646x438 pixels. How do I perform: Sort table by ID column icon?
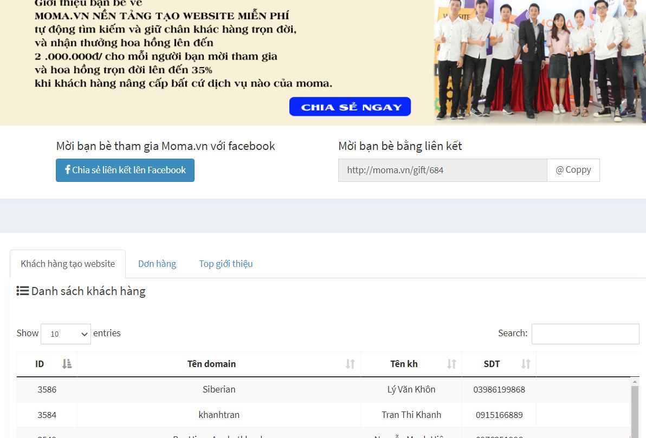pyautogui.click(x=67, y=364)
